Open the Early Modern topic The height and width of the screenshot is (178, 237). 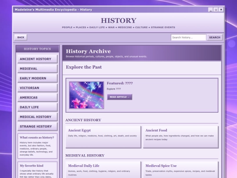click(38, 78)
